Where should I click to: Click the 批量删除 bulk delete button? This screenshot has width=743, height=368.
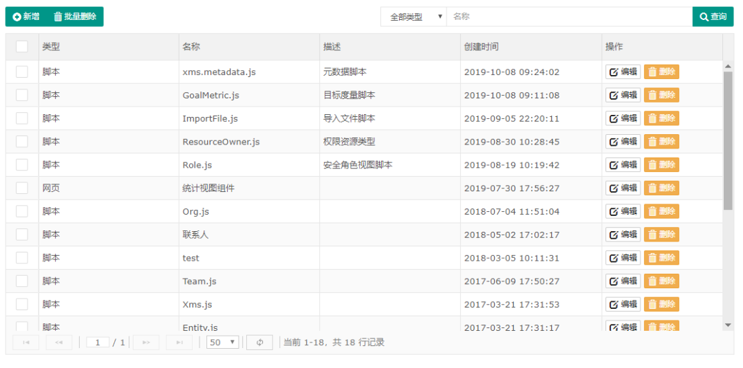pyautogui.click(x=76, y=17)
